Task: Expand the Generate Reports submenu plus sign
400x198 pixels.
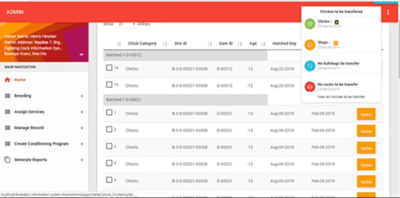Action: tap(82, 160)
